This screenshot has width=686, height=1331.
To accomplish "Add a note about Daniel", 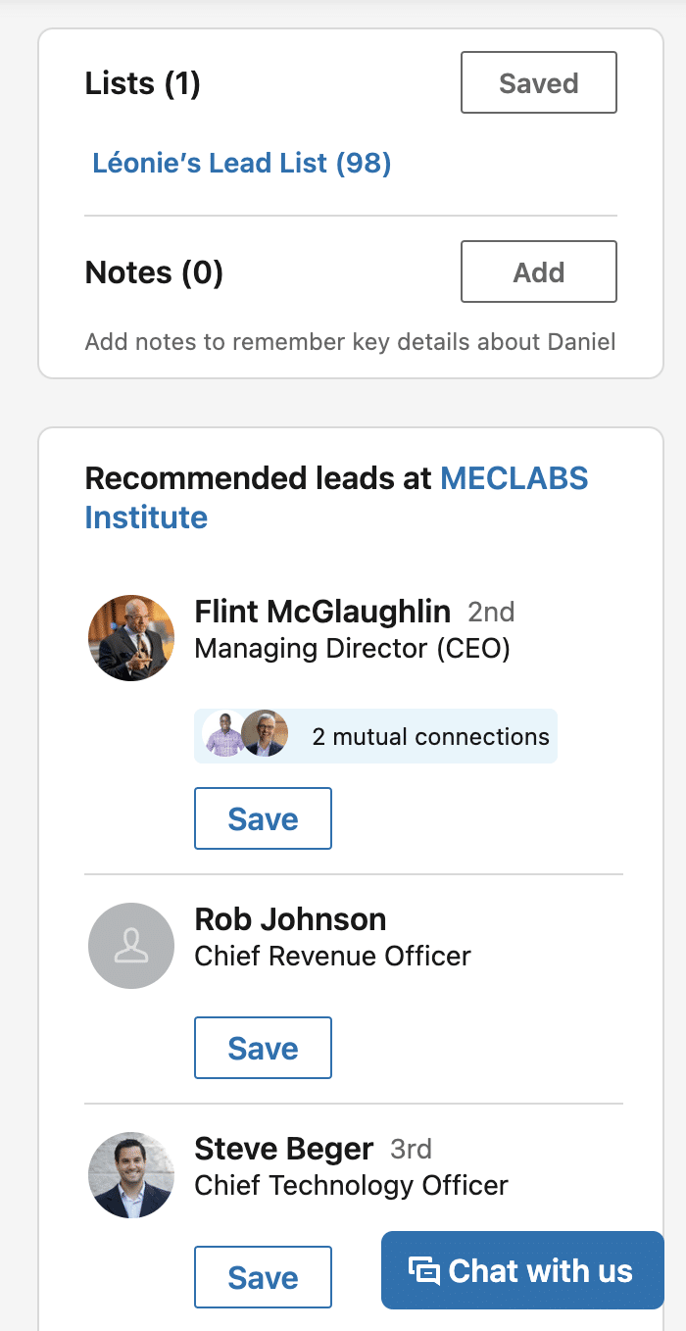I will [538, 271].
